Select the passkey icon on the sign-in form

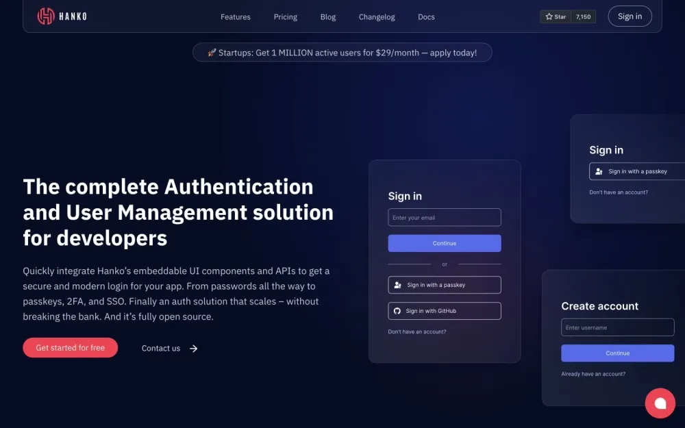tap(397, 284)
